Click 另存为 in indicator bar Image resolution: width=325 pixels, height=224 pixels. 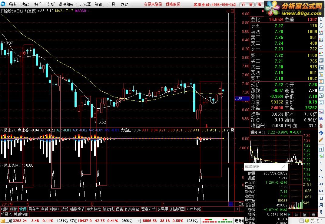click(x=34, y=209)
